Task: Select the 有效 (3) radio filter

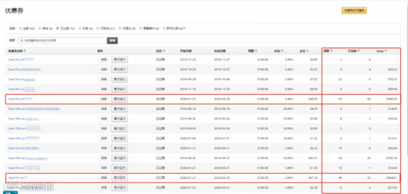Action: click(x=39, y=28)
